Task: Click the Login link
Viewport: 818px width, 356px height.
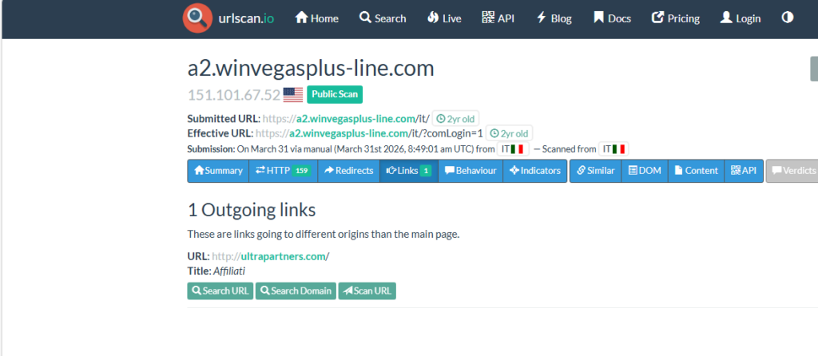Action: point(741,18)
